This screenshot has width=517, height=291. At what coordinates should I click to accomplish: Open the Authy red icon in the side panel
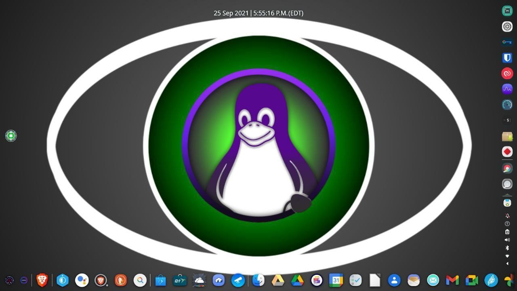507,74
